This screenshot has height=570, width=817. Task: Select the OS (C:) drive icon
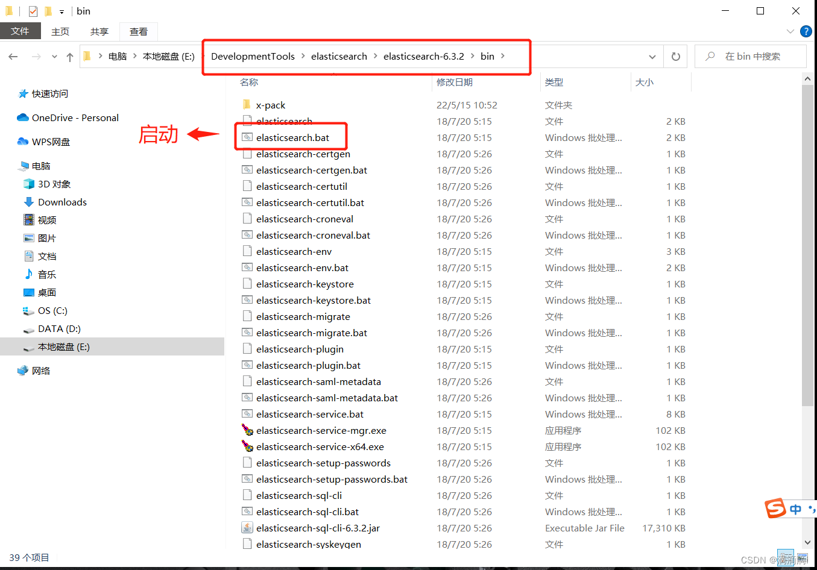(x=29, y=311)
